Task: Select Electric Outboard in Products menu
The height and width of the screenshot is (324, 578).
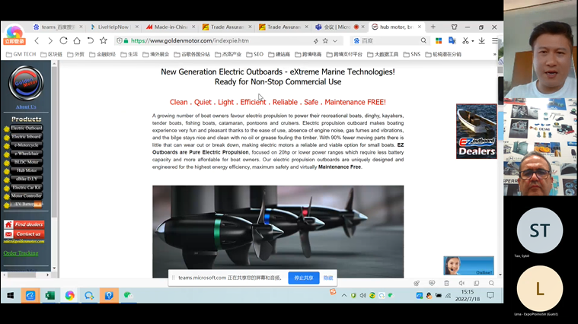Action: point(26,128)
